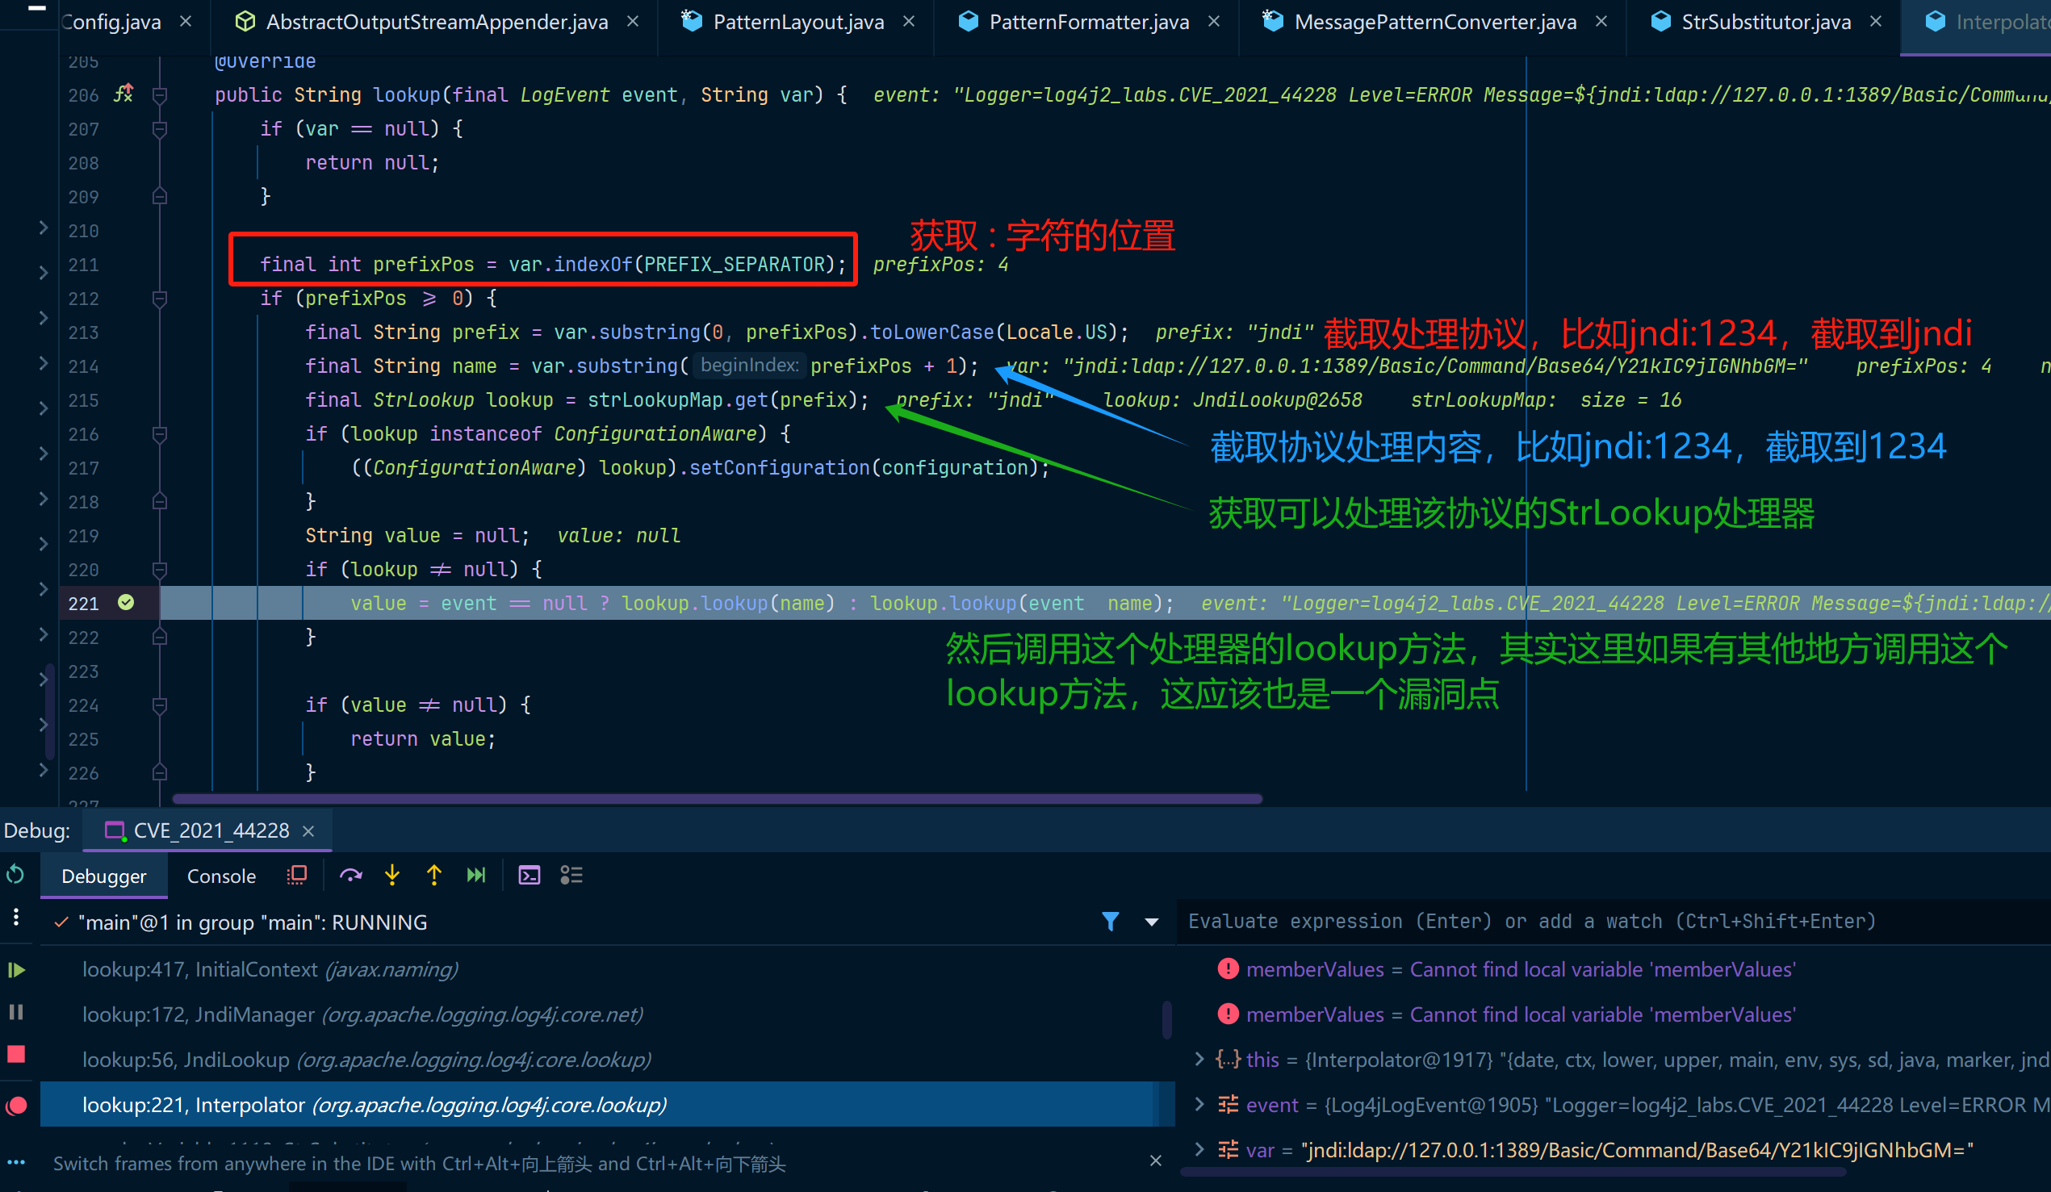The image size is (2051, 1192).
Task: Close the PatternLayout.java tab
Action: (909, 22)
